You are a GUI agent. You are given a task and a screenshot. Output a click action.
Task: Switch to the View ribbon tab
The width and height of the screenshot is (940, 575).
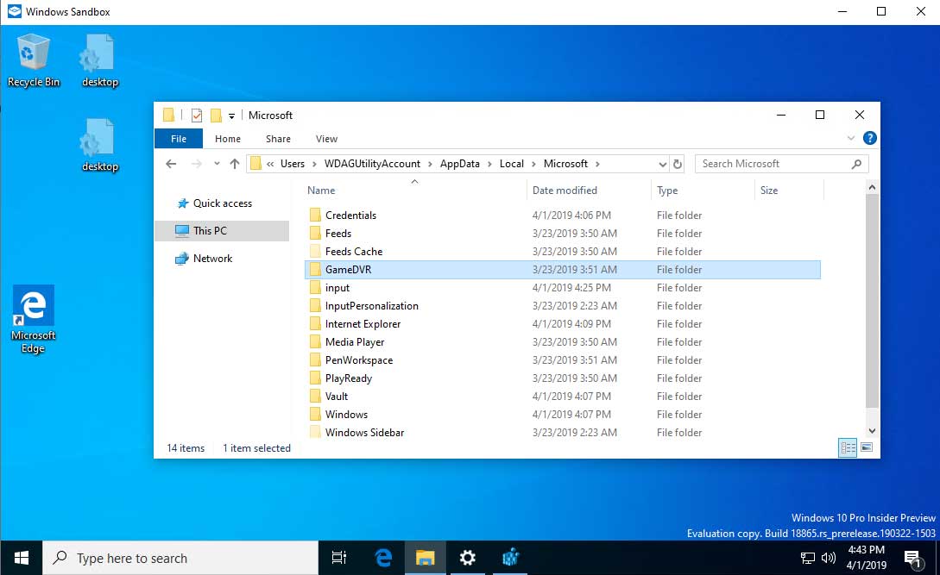point(327,138)
